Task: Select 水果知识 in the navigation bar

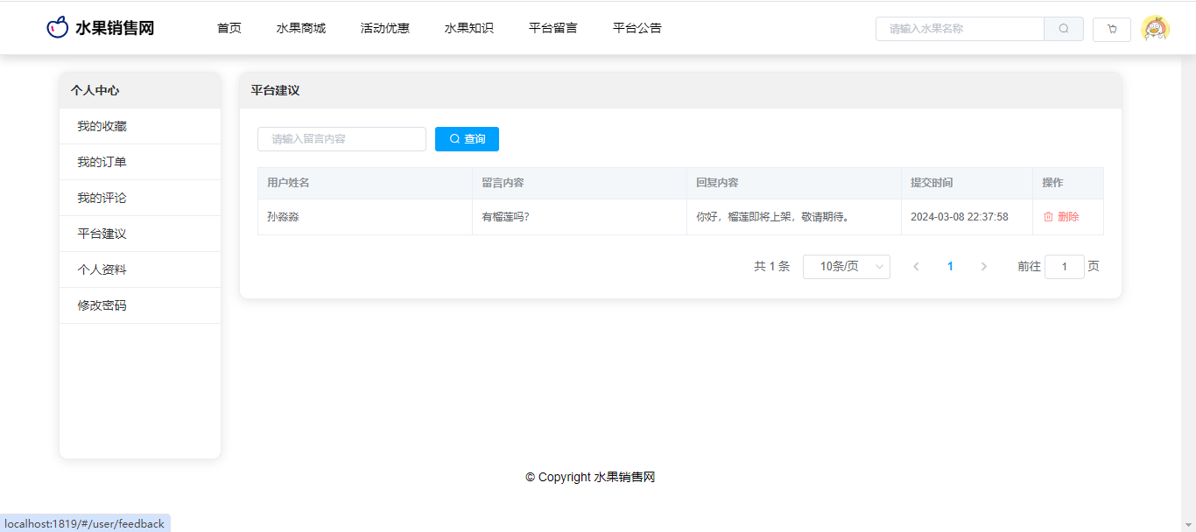Action: 469,28
